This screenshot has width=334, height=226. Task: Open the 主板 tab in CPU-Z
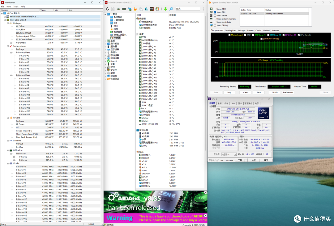pyautogui.click(x=220, y=103)
